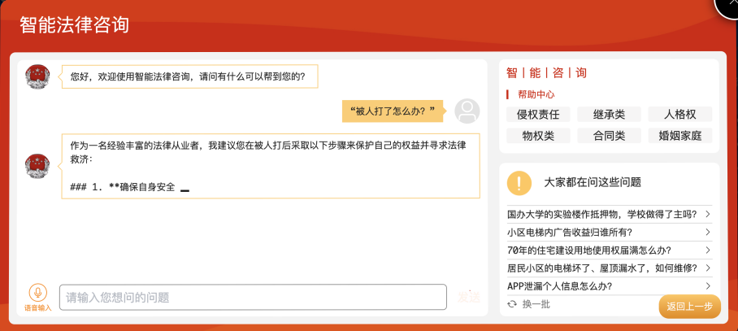Click the emblem avatar beside the answer
The image size is (738, 331).
[x=37, y=166]
